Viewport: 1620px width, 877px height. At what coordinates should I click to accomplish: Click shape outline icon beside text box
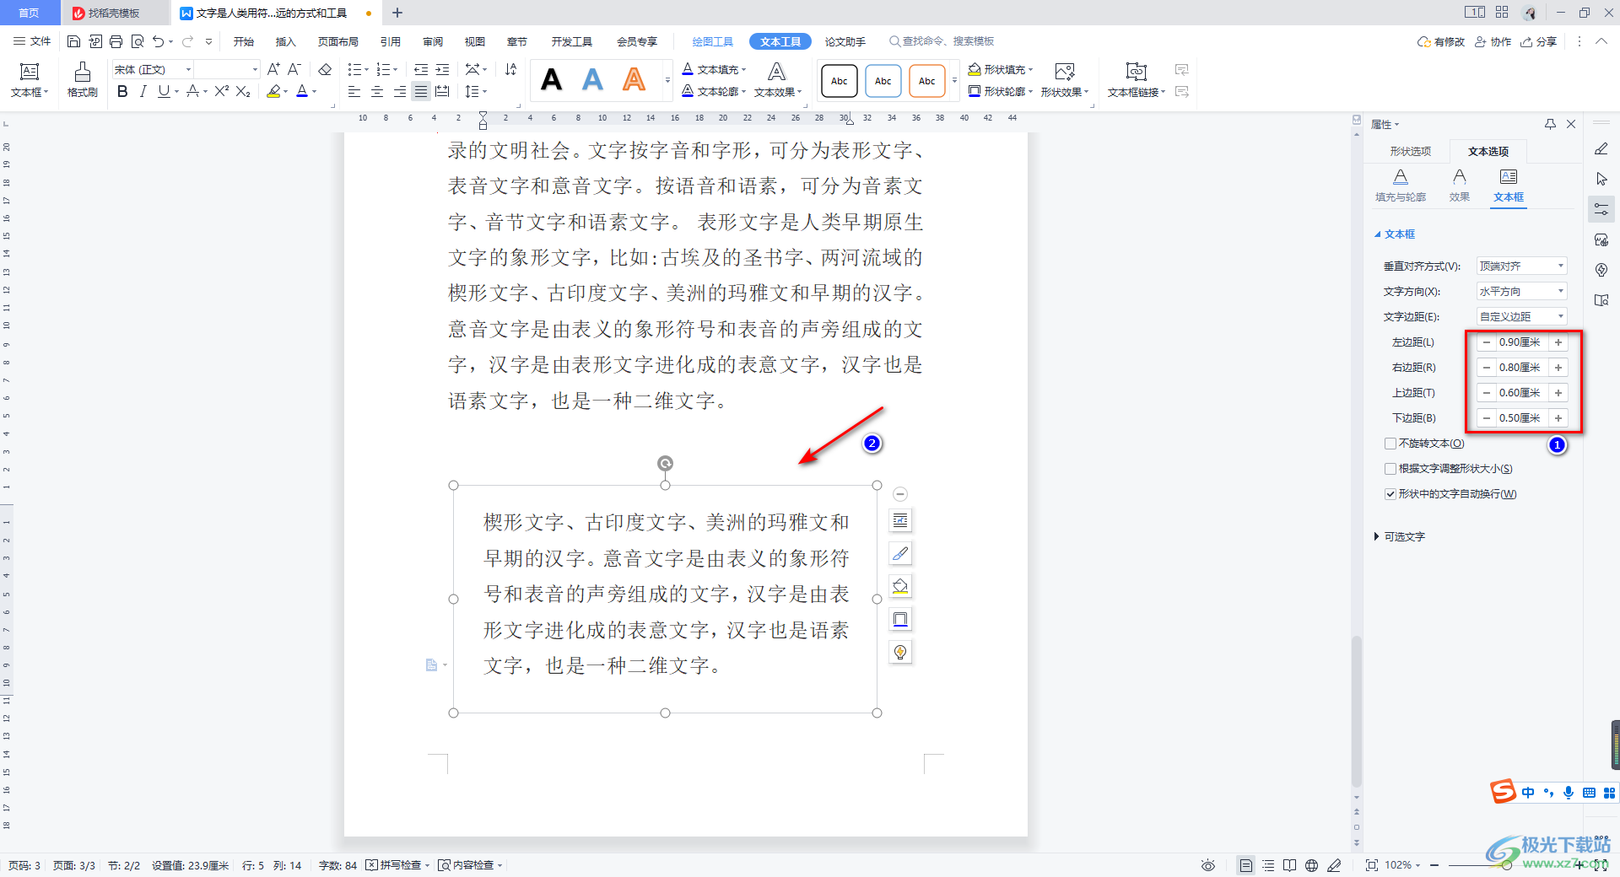pyautogui.click(x=900, y=619)
